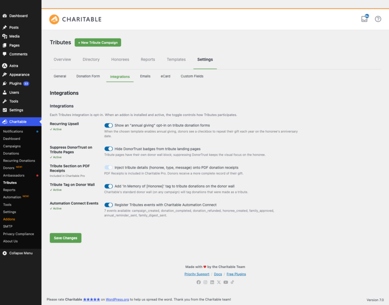389x305 pixels.
Task: Open Notifications in Charitable submenu
Action: click(x=13, y=131)
